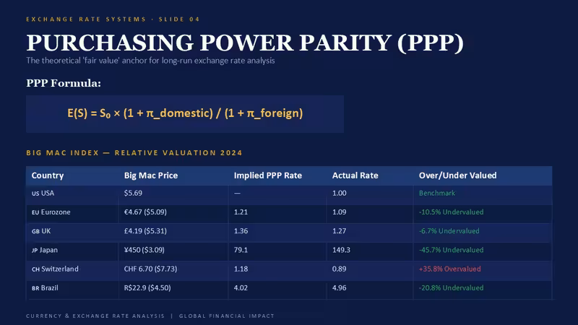Click the 'Implied PPP Rate' column header
The width and height of the screenshot is (578, 325).
(x=267, y=175)
